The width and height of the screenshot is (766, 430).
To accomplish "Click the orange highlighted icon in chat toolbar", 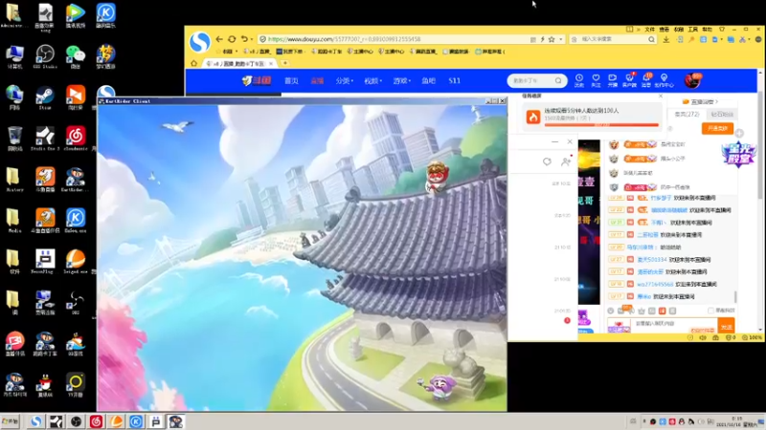I will pos(662,312).
